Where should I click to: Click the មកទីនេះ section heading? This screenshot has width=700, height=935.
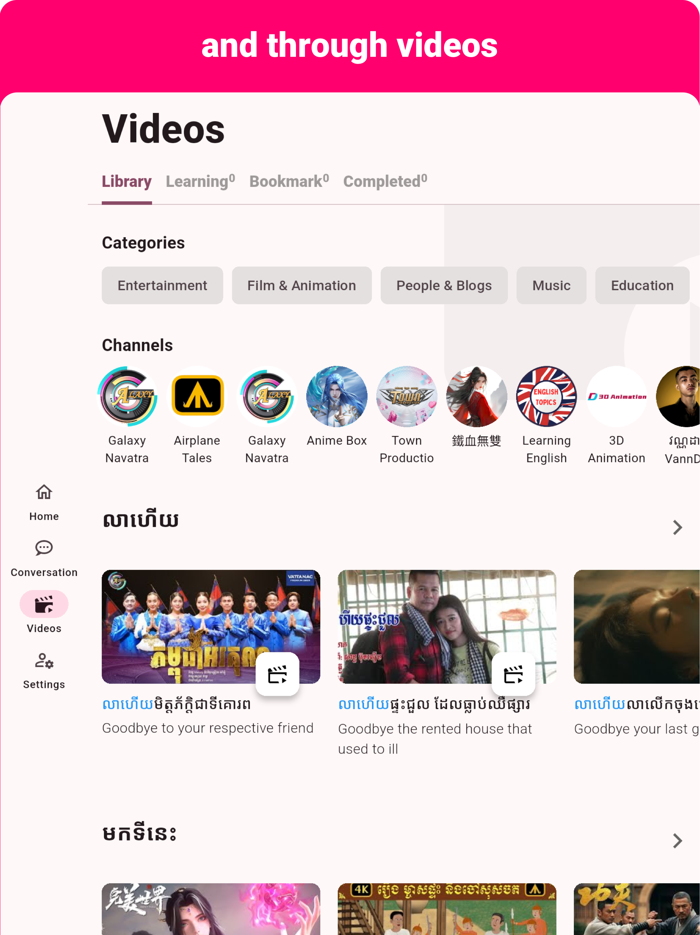point(139,833)
